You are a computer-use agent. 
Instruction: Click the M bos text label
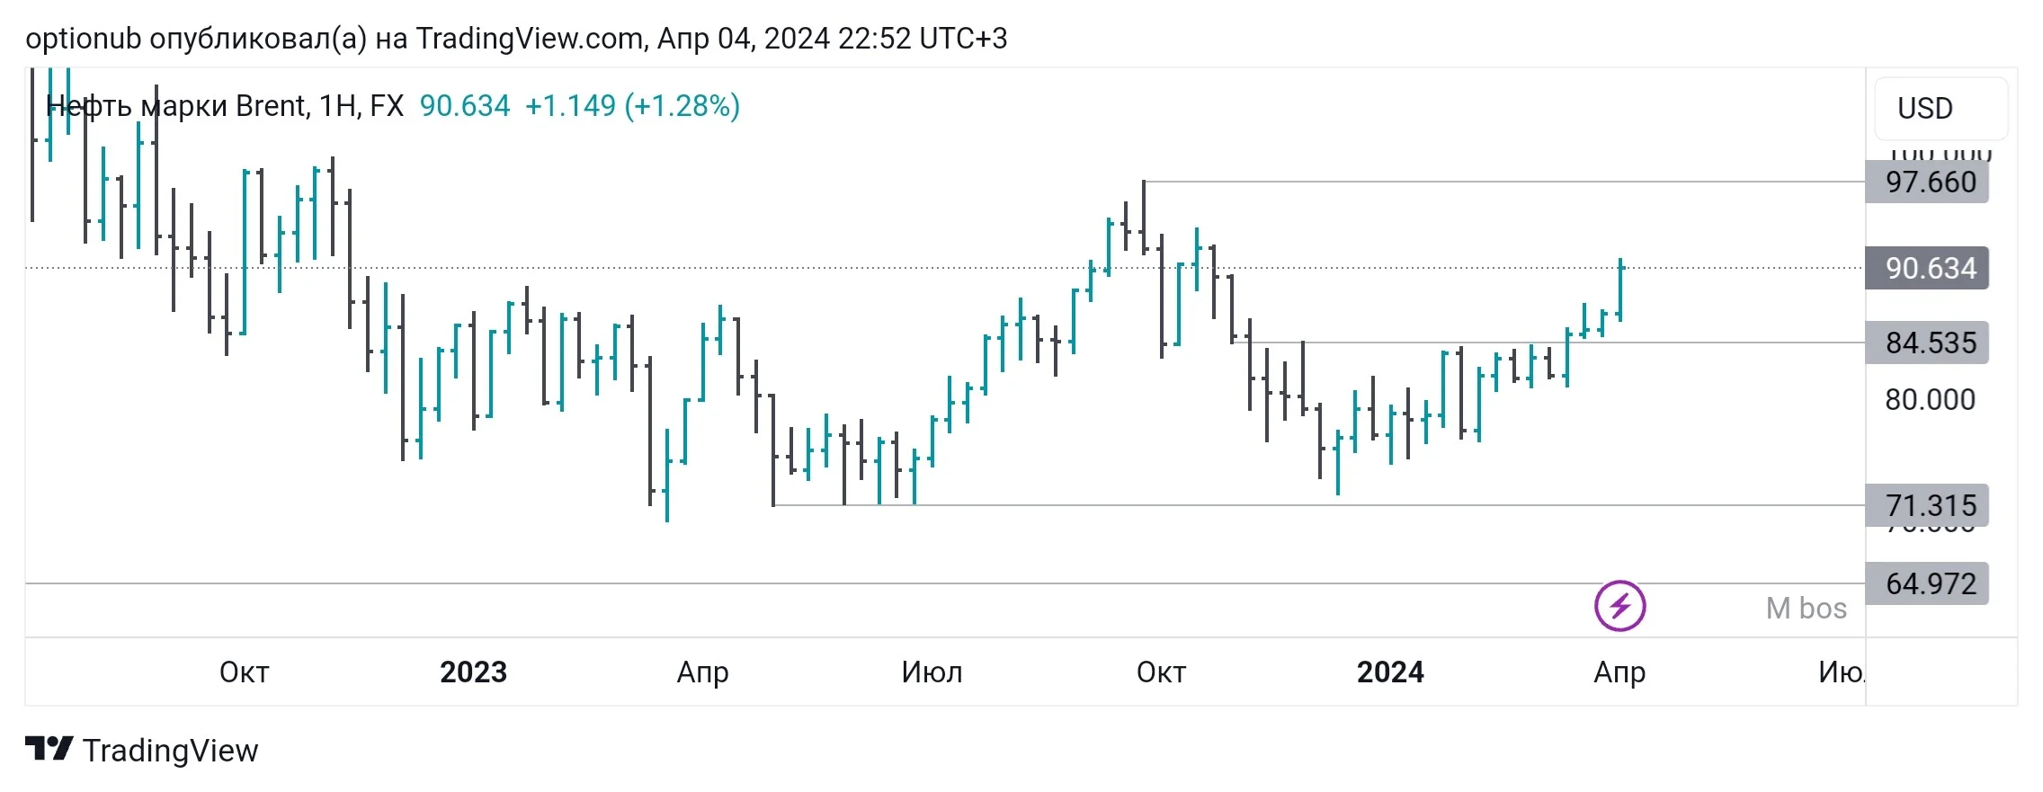click(x=1806, y=608)
